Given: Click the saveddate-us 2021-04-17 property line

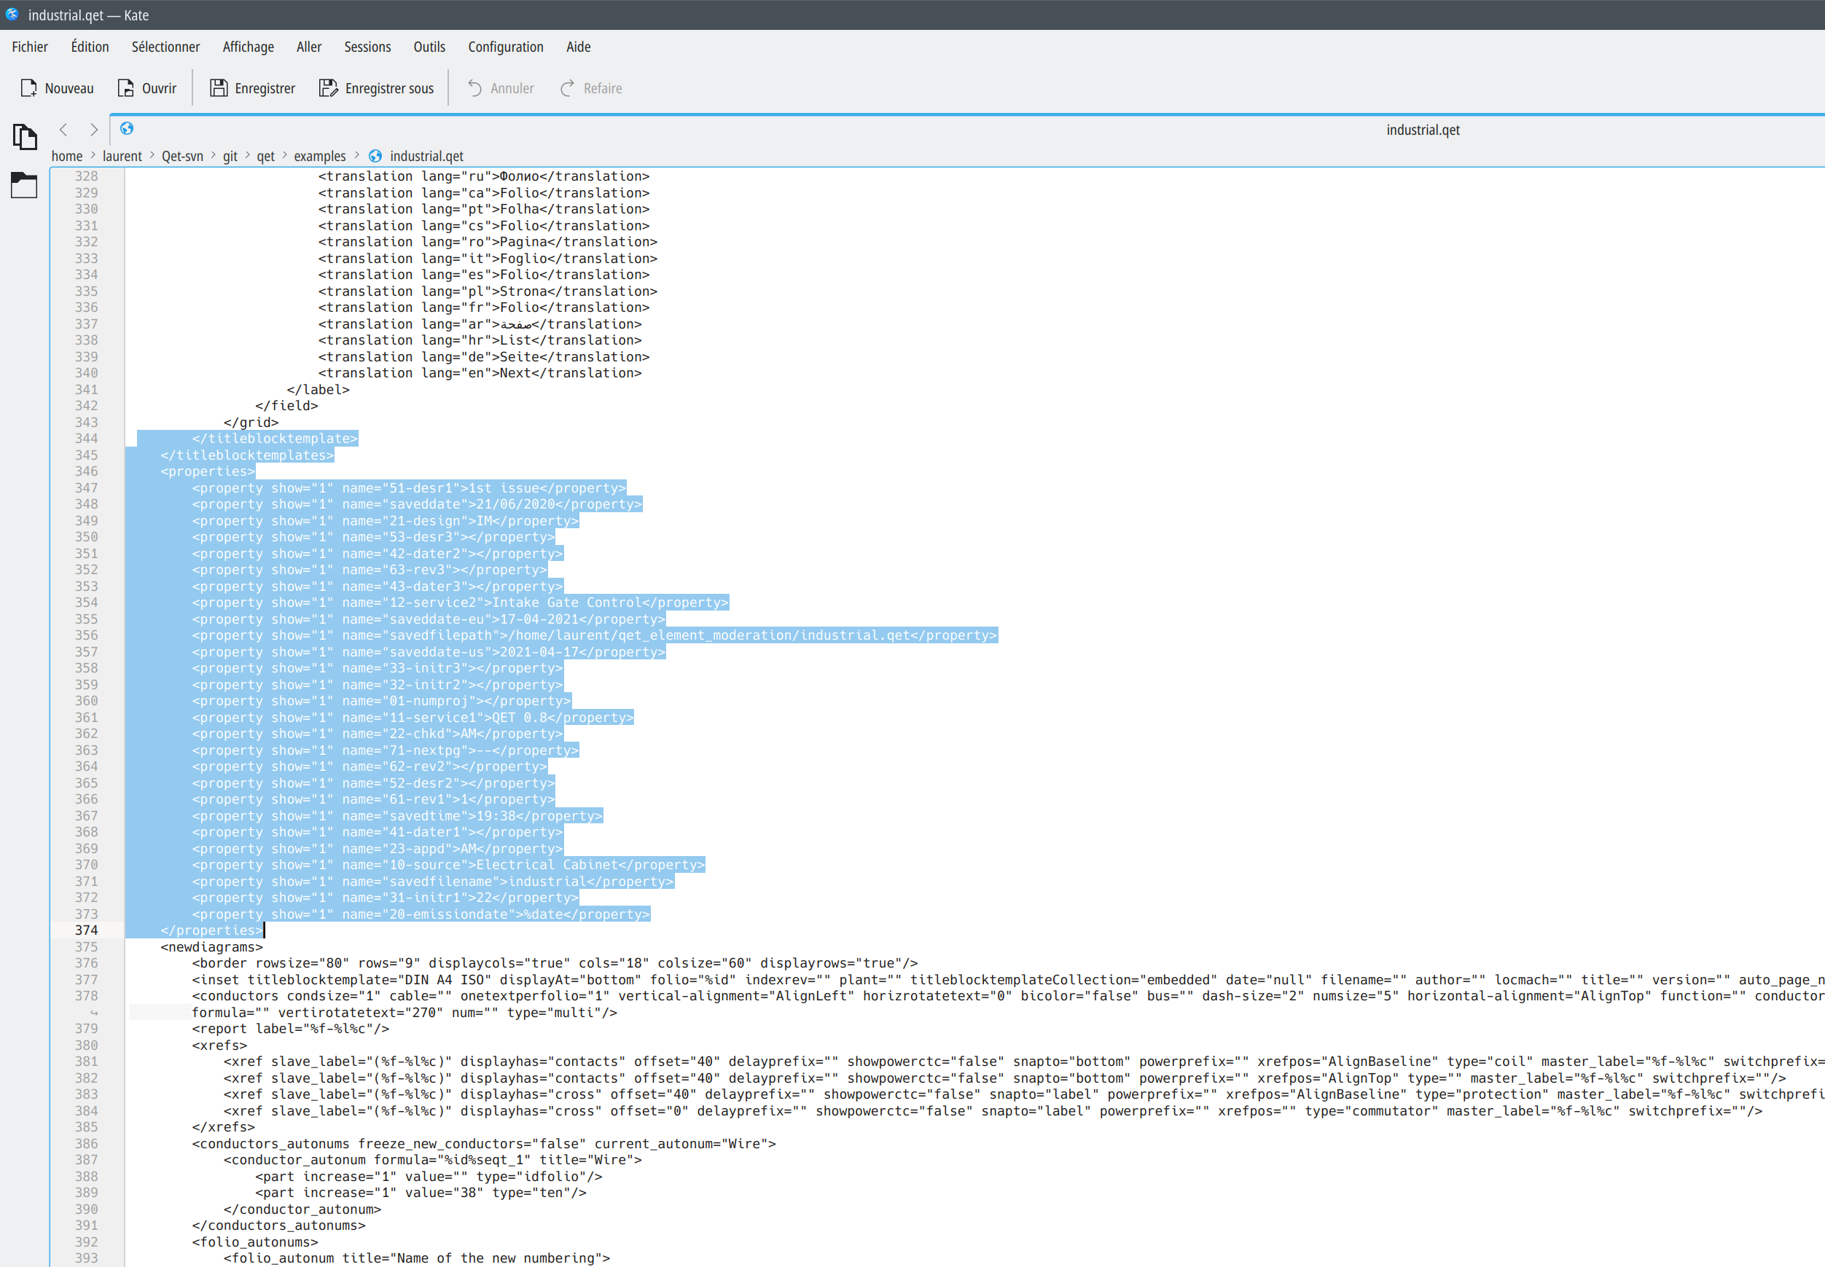Looking at the screenshot, I should [428, 653].
